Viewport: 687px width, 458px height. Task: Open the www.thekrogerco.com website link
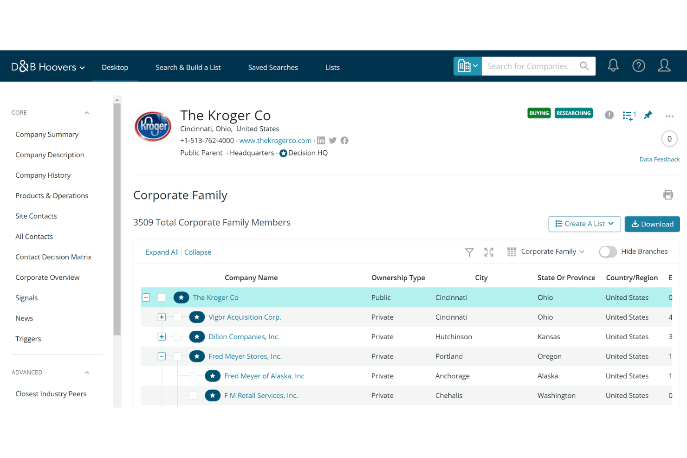(x=275, y=140)
